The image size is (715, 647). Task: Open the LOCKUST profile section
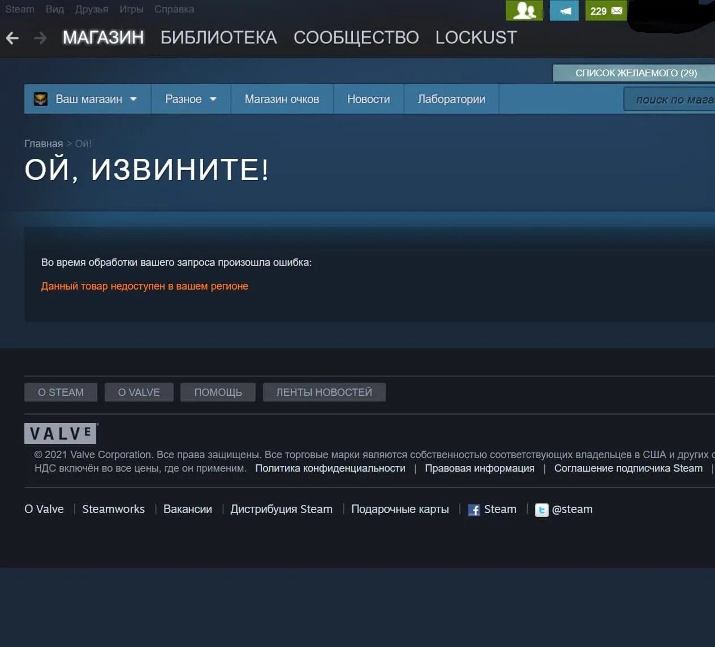[x=476, y=37]
